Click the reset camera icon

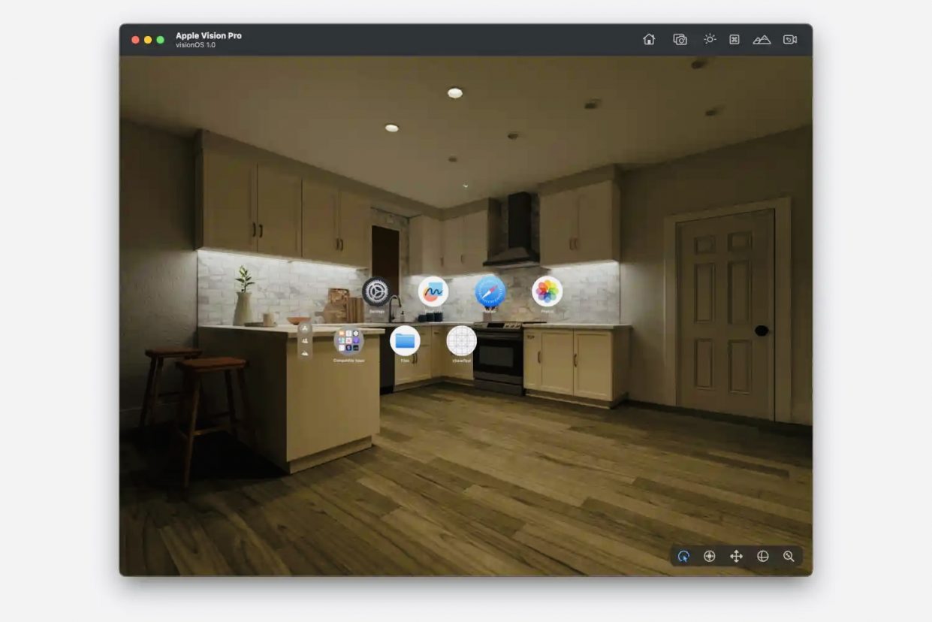(790, 40)
